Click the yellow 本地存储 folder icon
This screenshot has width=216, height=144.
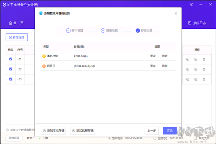(x=44, y=56)
